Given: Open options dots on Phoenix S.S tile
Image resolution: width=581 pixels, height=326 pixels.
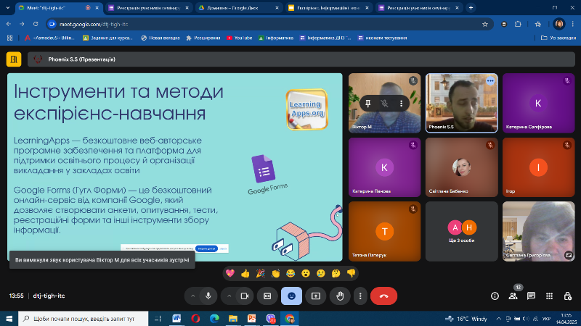Looking at the screenshot, I should pos(490,80).
